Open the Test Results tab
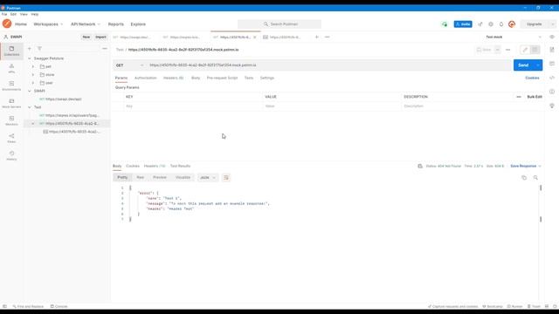The width and height of the screenshot is (559, 314). (x=181, y=166)
